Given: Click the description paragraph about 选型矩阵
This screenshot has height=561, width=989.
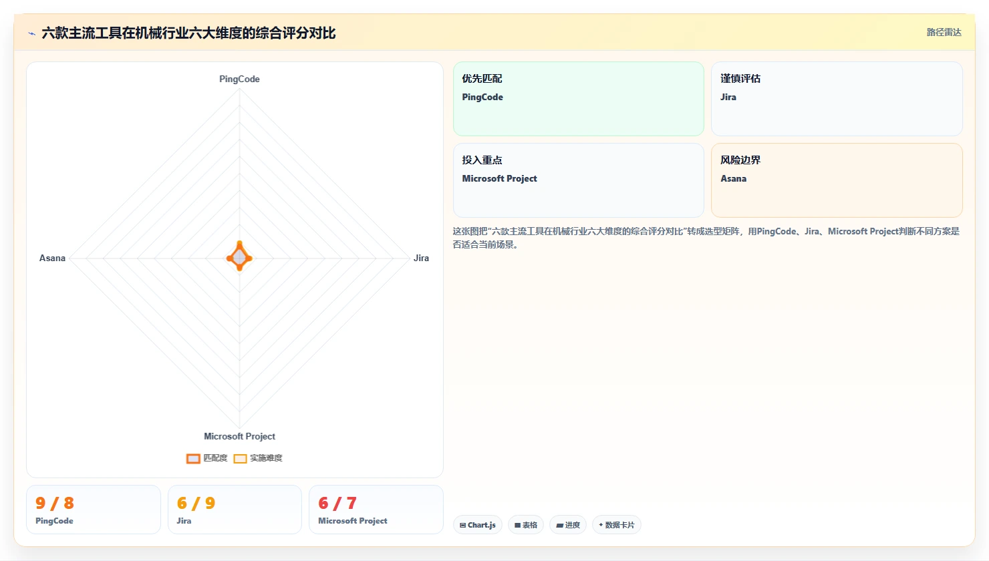Looking at the screenshot, I should [706, 238].
